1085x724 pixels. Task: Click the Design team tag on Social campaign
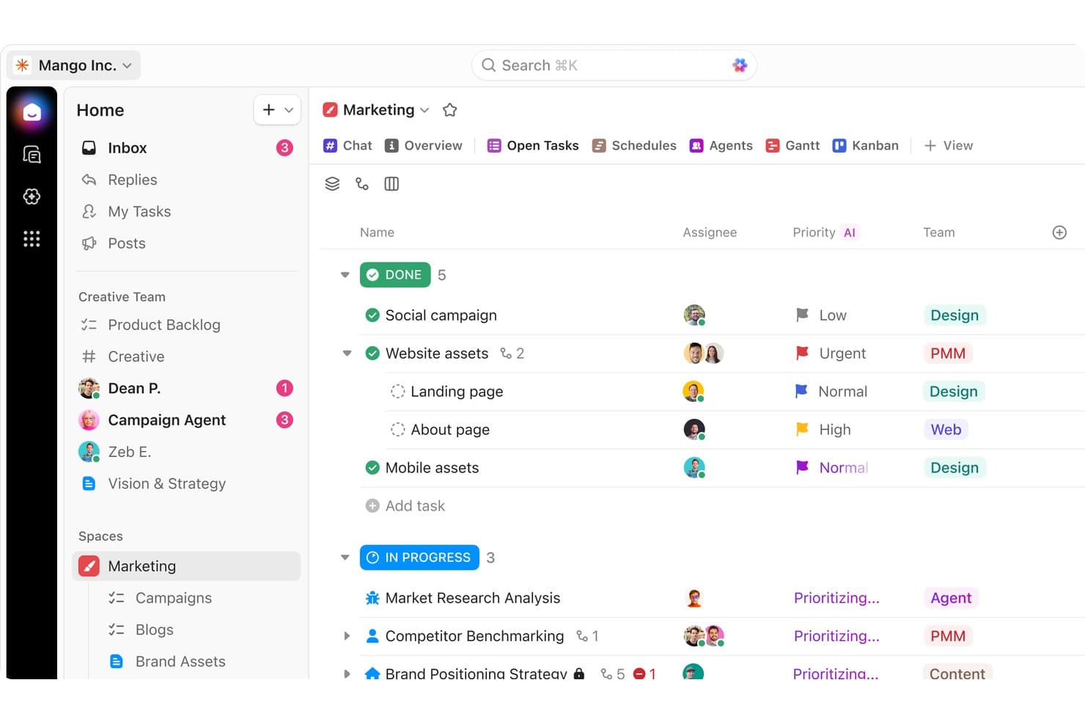955,315
